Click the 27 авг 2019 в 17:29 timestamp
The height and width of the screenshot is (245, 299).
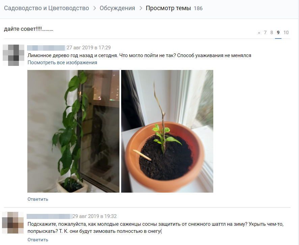(88, 48)
